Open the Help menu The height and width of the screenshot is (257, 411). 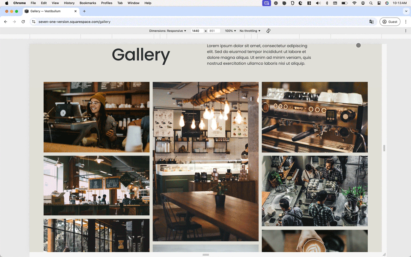[148, 3]
